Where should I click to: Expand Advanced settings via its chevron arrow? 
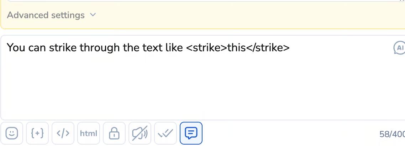[x=93, y=15]
